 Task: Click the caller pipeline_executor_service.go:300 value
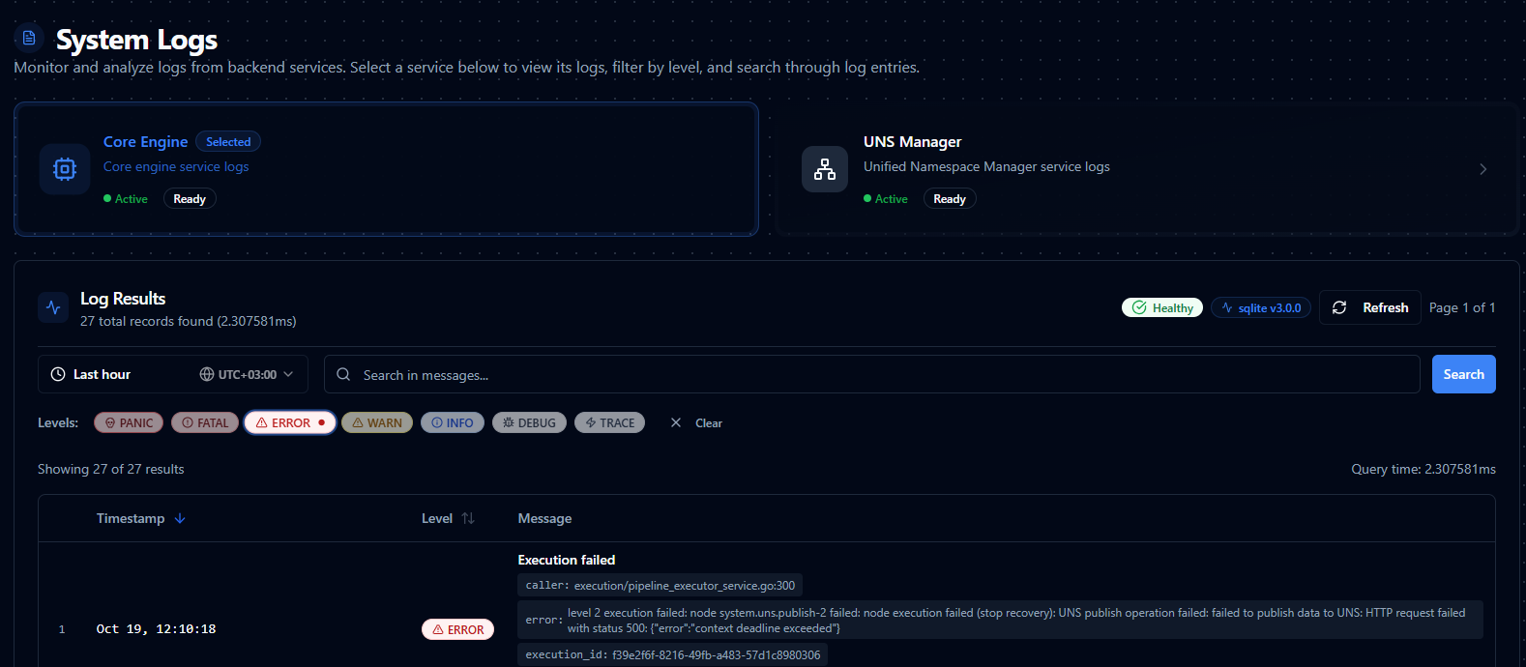(685, 585)
